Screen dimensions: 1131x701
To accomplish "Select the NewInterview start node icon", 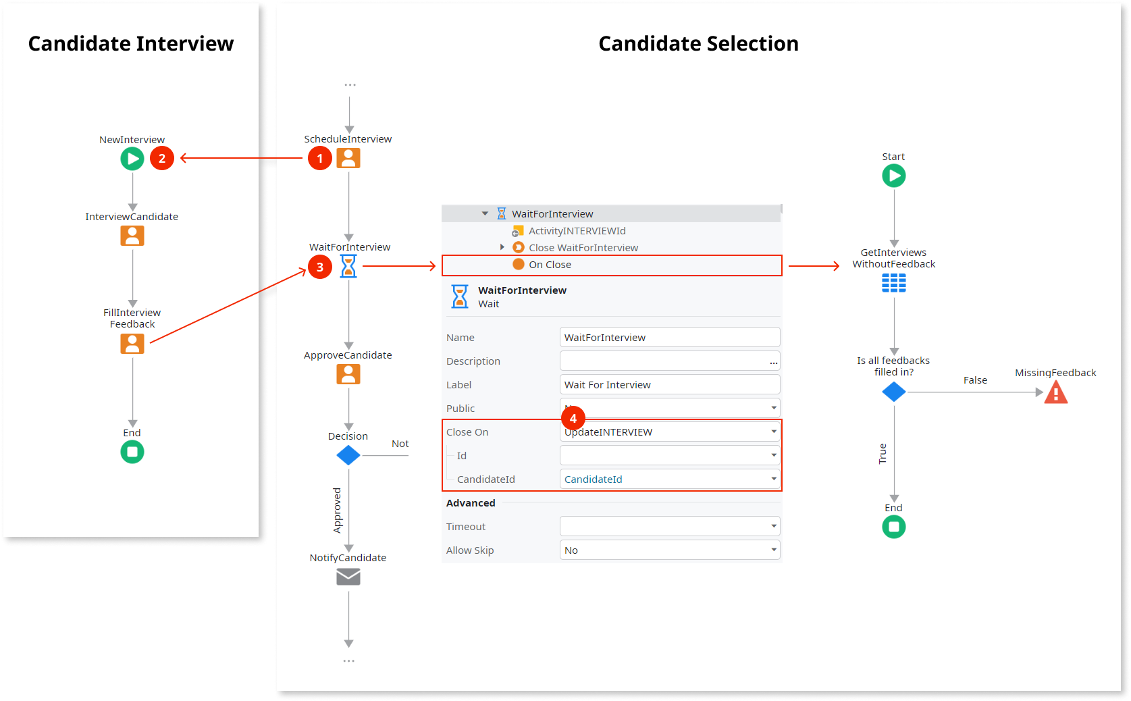I will click(132, 158).
